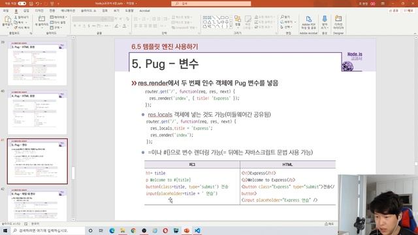This screenshot has height=235, width=418.
Task: Select slide 41 thumbnail '5. Pug - 변수'
Action: tap(37, 161)
